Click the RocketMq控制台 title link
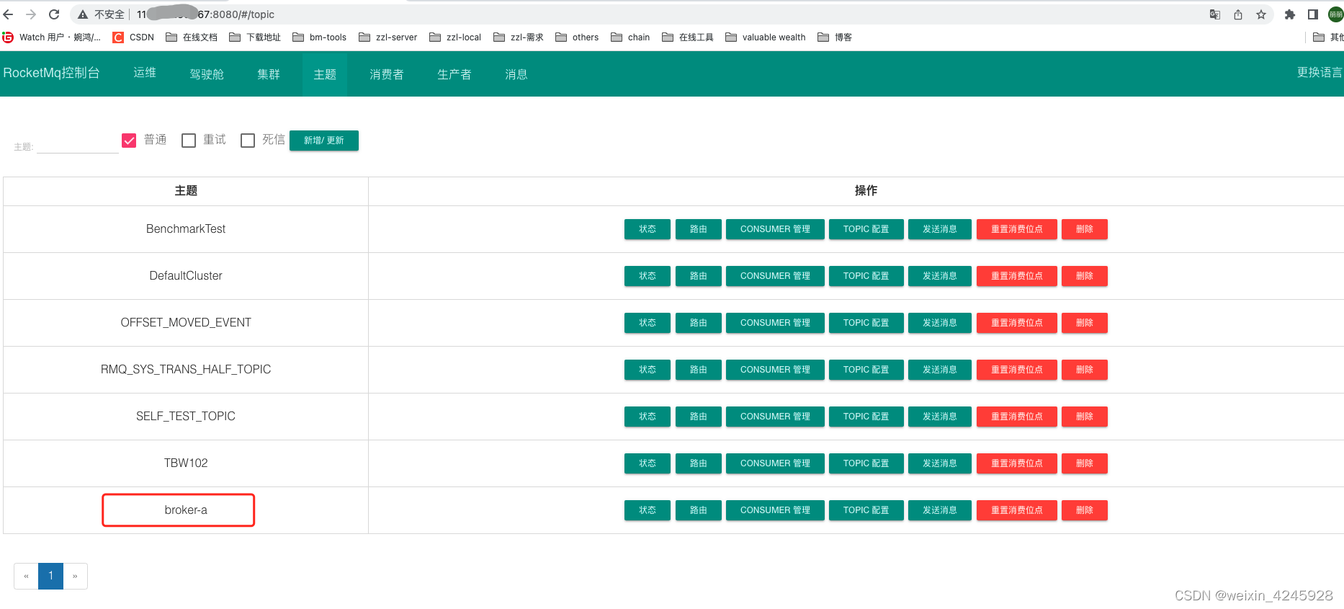The width and height of the screenshot is (1344, 609). pos(51,73)
